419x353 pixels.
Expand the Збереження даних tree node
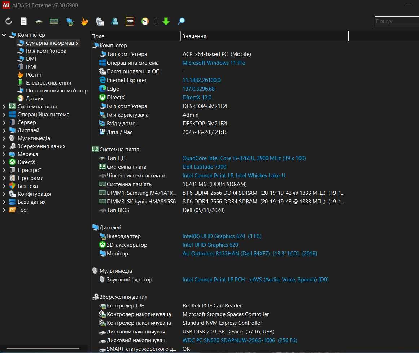coord(4,146)
